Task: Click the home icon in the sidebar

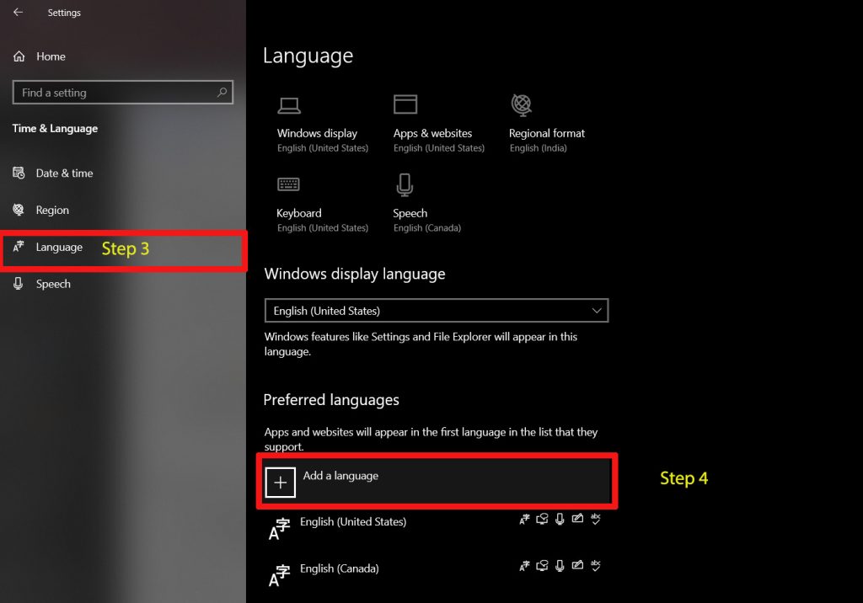Action: click(19, 56)
